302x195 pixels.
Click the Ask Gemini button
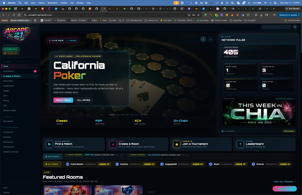point(293,9)
